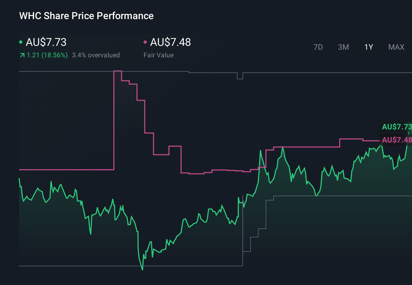Screen dimensions: 412x285
Task: Click the 1.21 (18.56%) change indicator
Action: 47,55
